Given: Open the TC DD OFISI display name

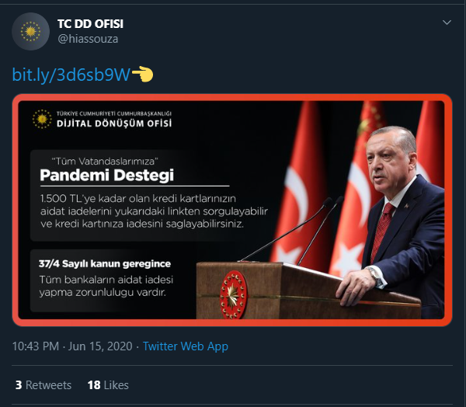Looking at the screenshot, I should (90, 24).
